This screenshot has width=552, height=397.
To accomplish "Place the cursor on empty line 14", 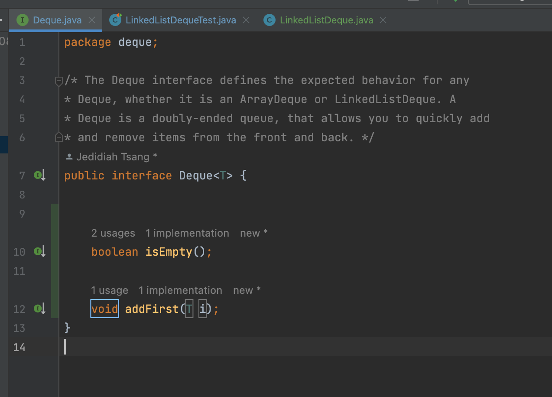I will tap(173, 347).
